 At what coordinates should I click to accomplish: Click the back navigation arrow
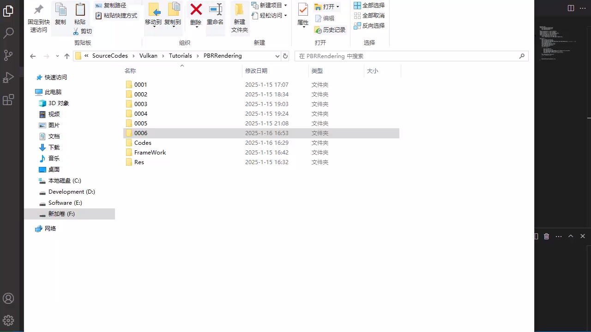point(32,56)
